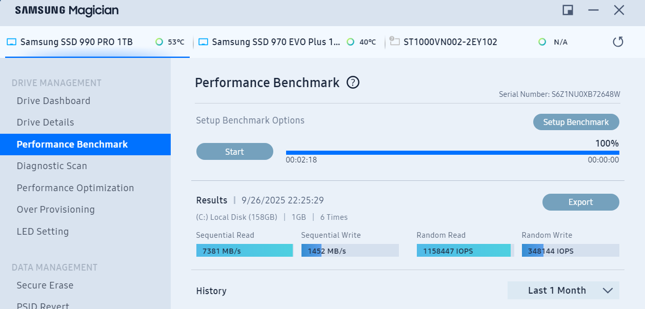Click the Sequential Read 7381 MB/s bar

[x=245, y=251]
